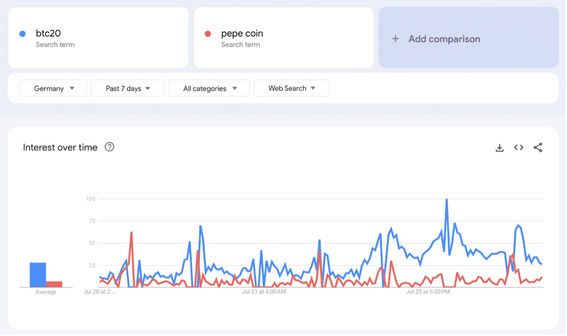Open the All categories dropdown
This screenshot has width=567, height=336.
[209, 88]
